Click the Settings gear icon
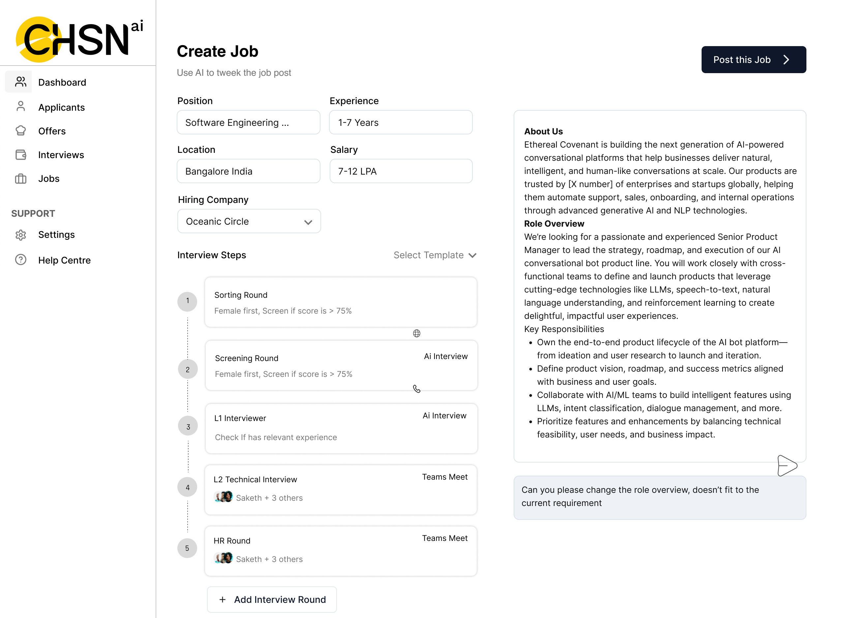Image resolution: width=844 pixels, height=618 pixels. tap(20, 235)
